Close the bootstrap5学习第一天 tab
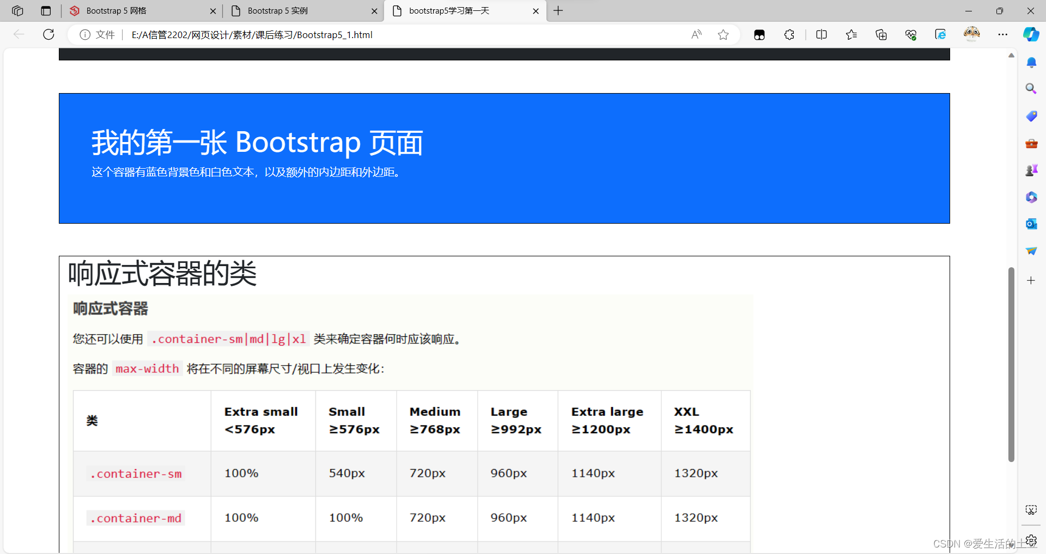The image size is (1046, 554). click(x=536, y=11)
